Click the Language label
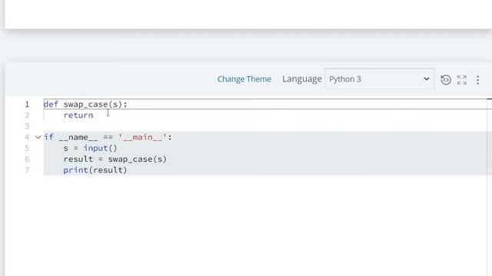Image resolution: width=492 pixels, height=276 pixels. pyautogui.click(x=302, y=79)
